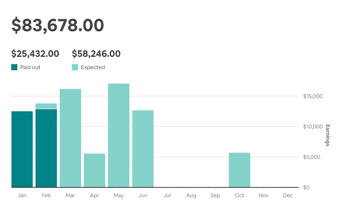343x216 pixels.
Task: Click the Earnings vertical axis title
Action: [328, 135]
